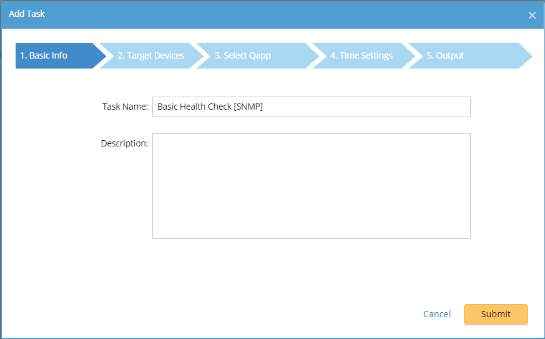
Task: Go to the Basic Info step
Action: (x=44, y=55)
